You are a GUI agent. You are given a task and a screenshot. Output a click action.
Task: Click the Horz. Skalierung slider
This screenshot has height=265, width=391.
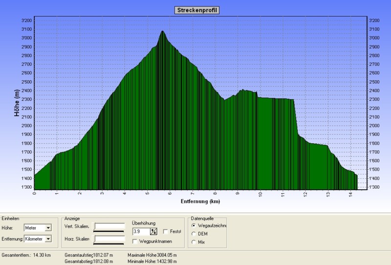[109, 239]
